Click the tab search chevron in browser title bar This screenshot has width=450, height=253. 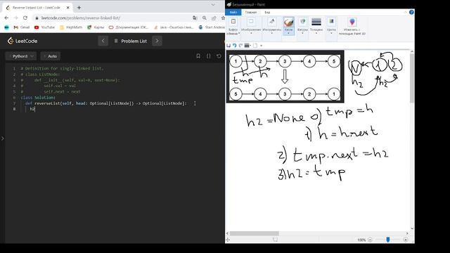pos(213,5)
